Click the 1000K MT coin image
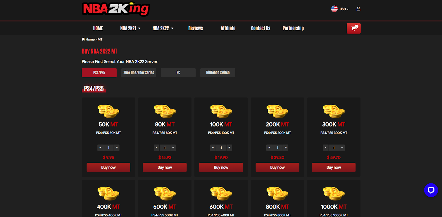 (x=334, y=193)
